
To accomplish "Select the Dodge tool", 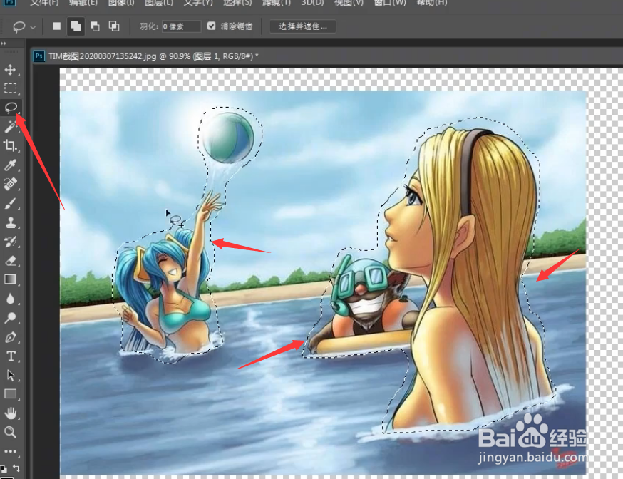I will pos(10,318).
